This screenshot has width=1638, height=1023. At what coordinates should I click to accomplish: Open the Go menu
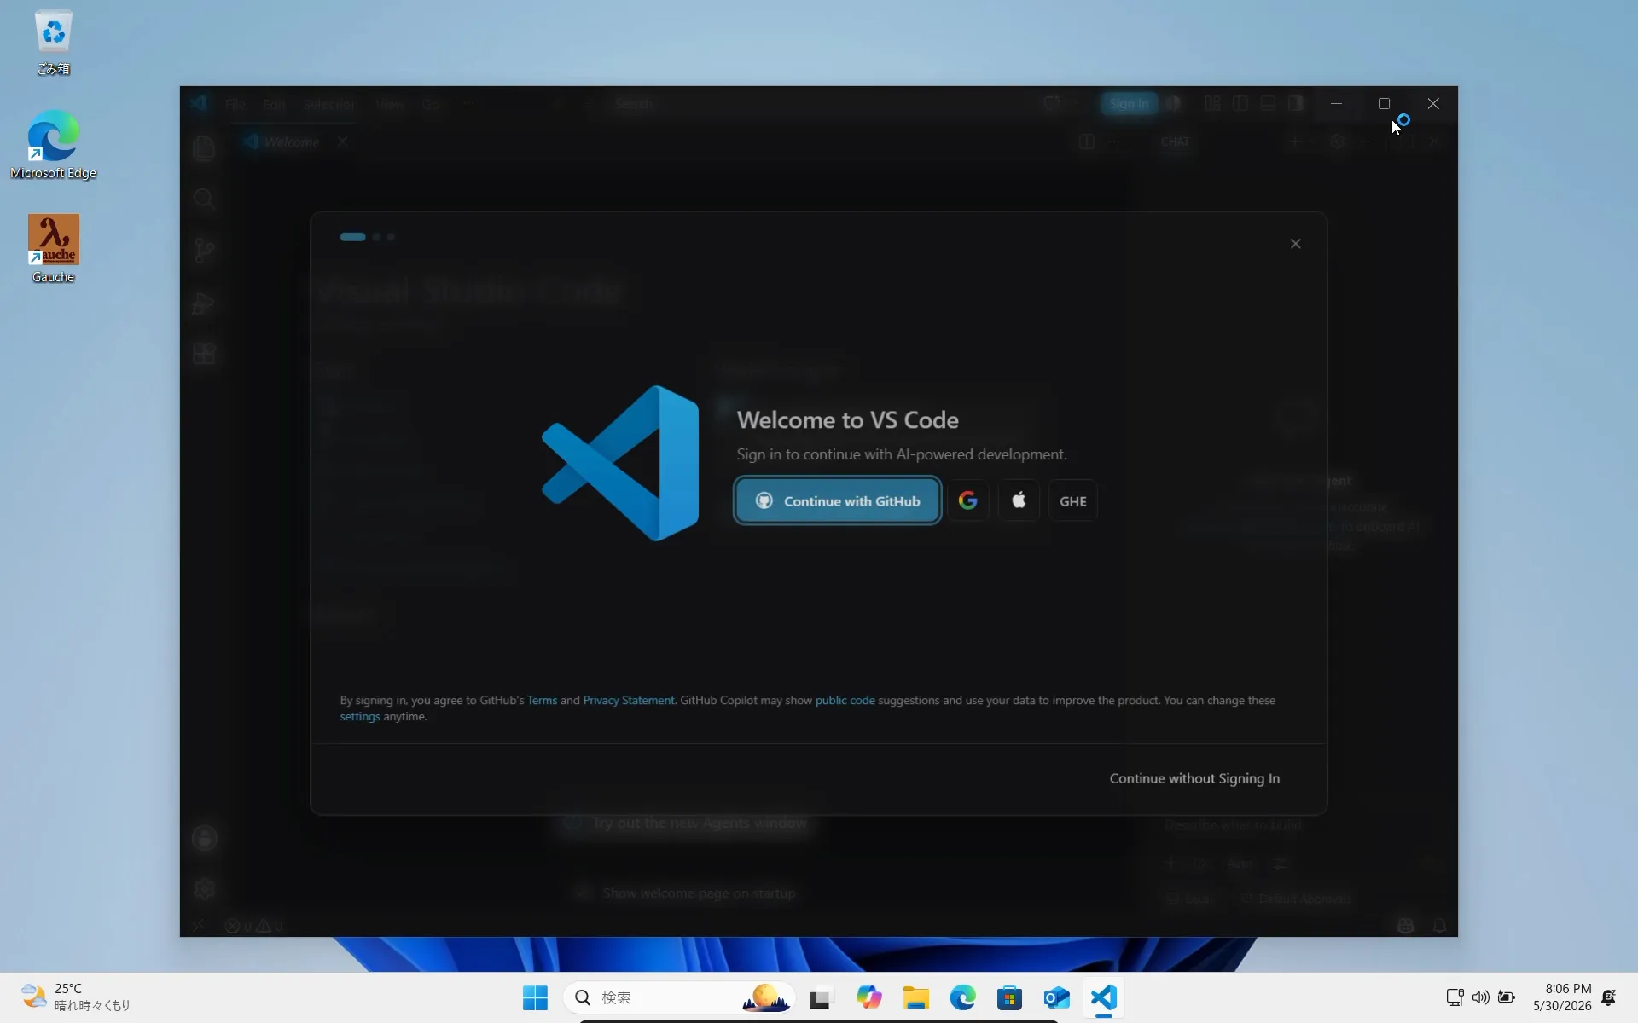pyautogui.click(x=431, y=104)
